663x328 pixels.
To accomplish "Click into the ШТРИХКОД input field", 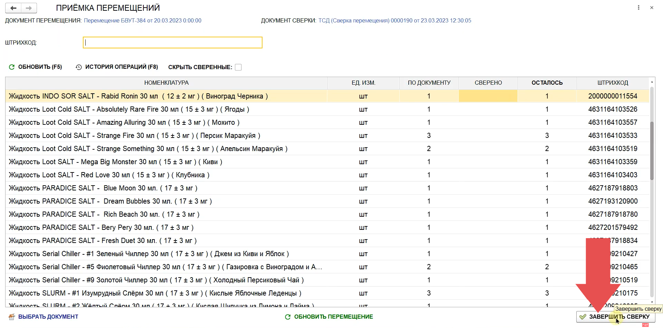I will point(173,43).
